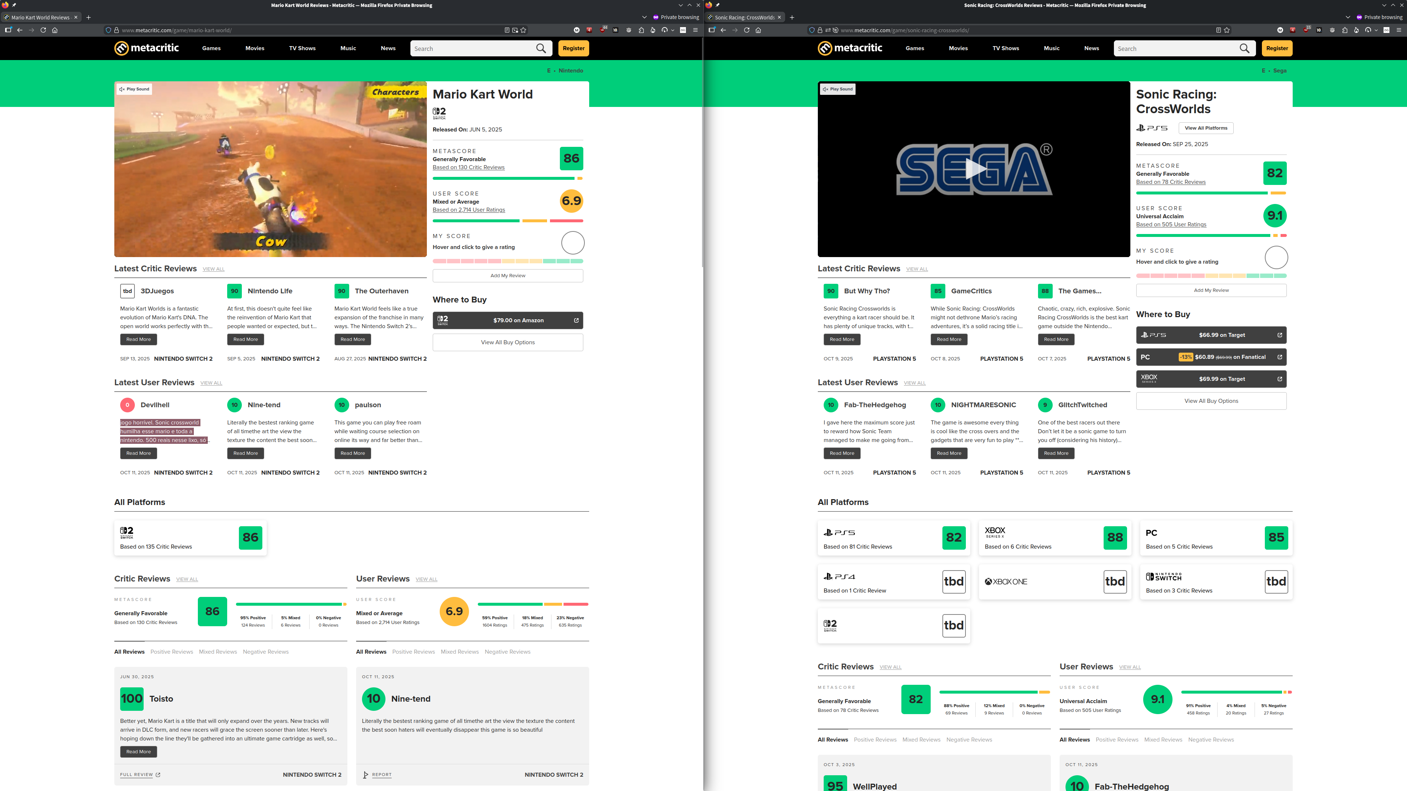Click the search magnifier on Sonic page
This screenshot has width=1407, height=791.
coord(1244,49)
